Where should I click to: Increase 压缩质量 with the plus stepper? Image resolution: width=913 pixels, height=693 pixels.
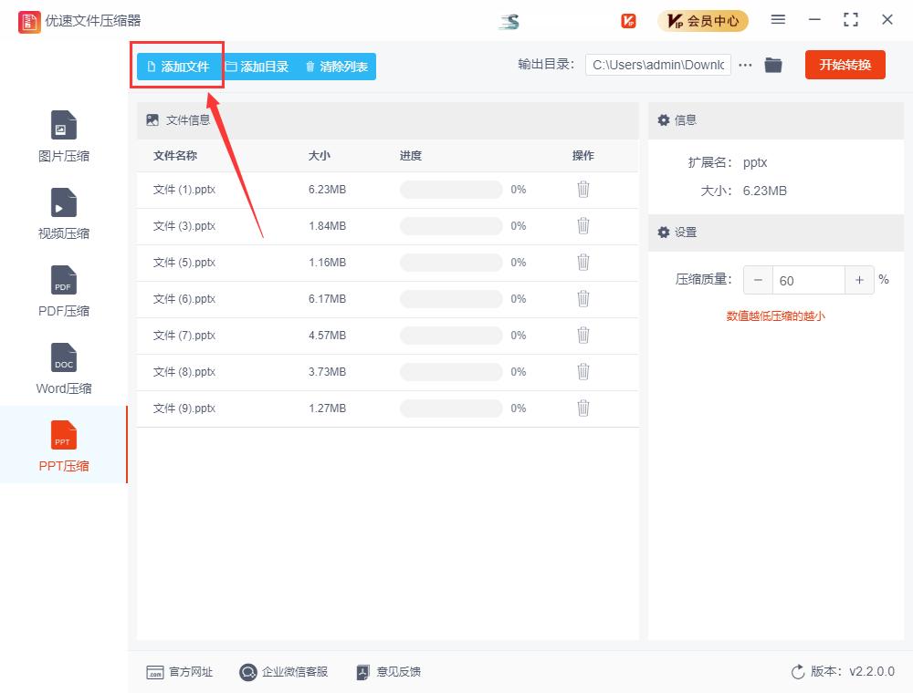858,280
